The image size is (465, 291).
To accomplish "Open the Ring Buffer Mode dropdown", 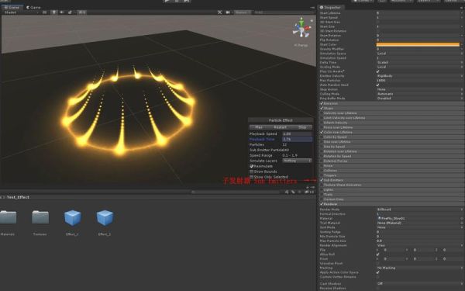I will [x=419, y=99].
